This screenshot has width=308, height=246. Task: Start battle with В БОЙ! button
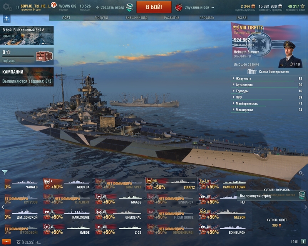tap(154, 7)
